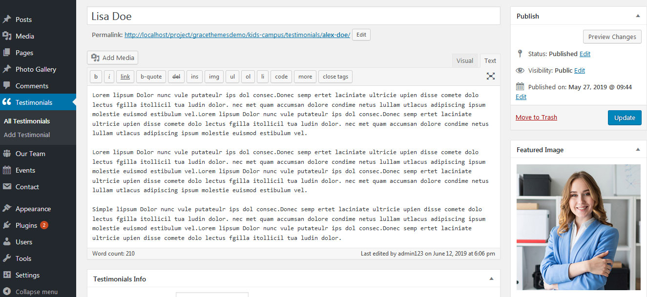Click the Add Media button

click(x=113, y=58)
